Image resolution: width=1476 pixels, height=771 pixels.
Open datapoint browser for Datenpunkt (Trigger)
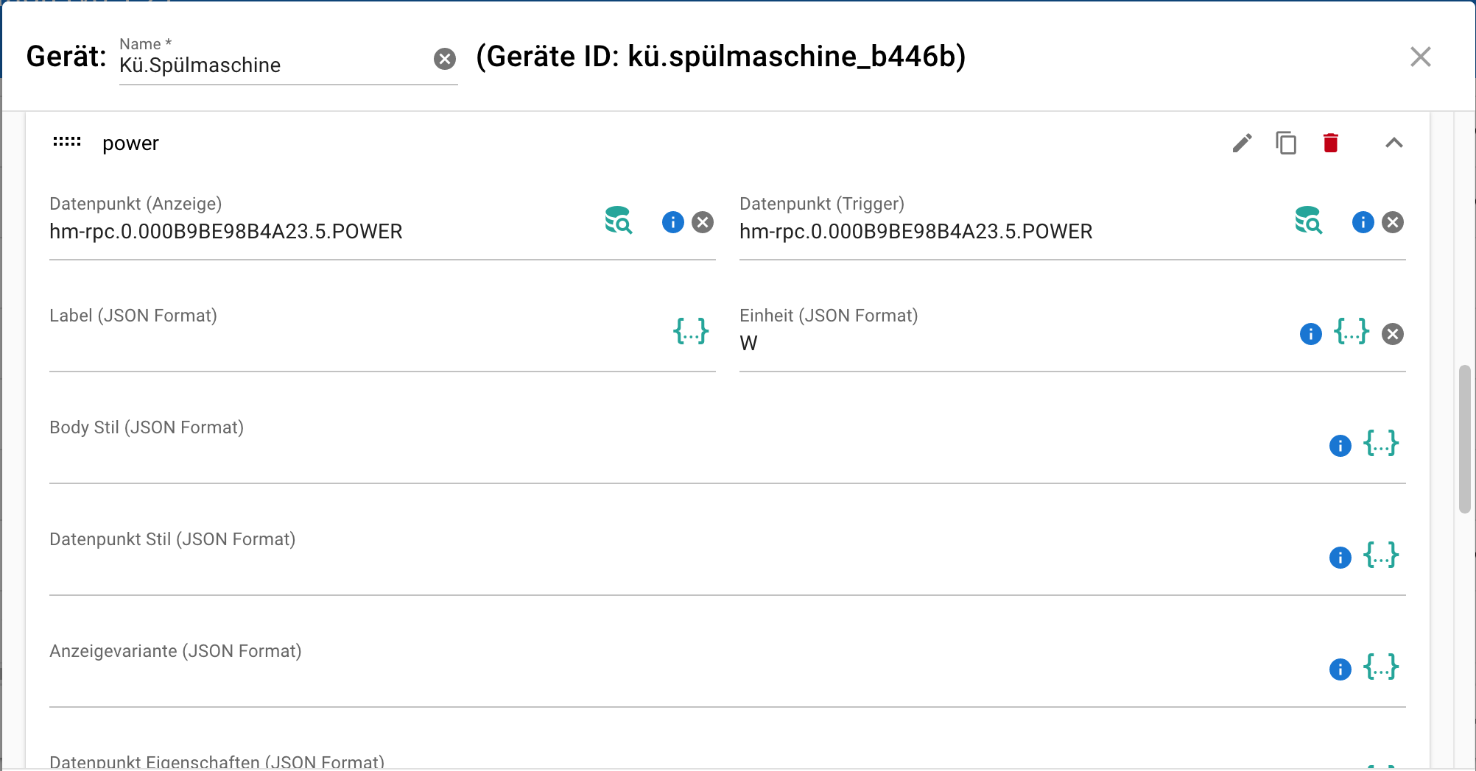click(1309, 221)
